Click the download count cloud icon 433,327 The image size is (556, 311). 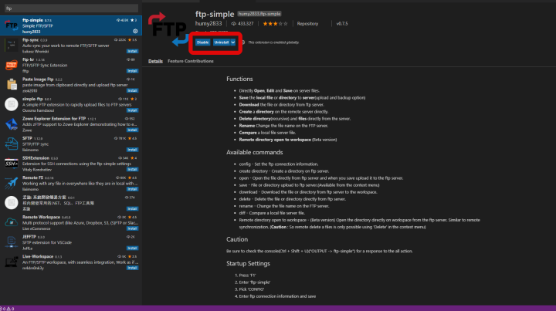234,24
